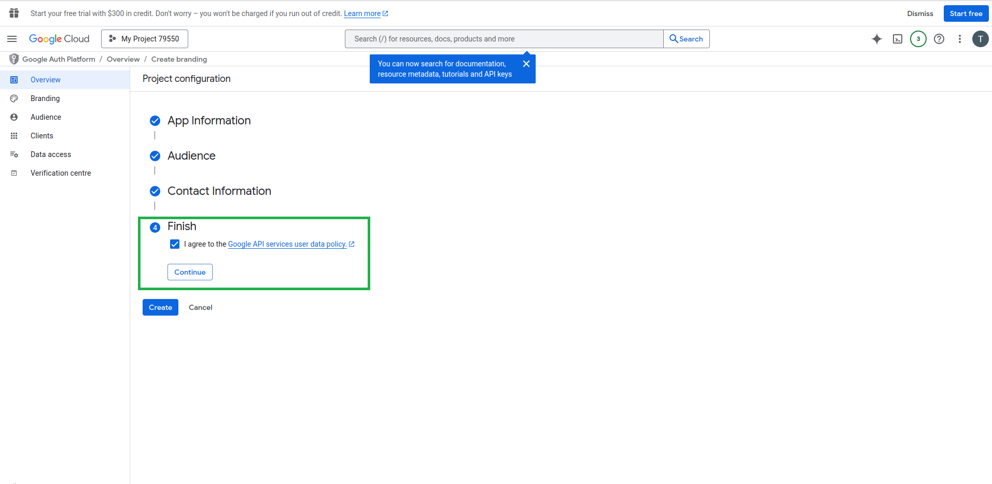This screenshot has height=484, width=992.
Task: Expand the Audience configuration step
Action: point(191,156)
